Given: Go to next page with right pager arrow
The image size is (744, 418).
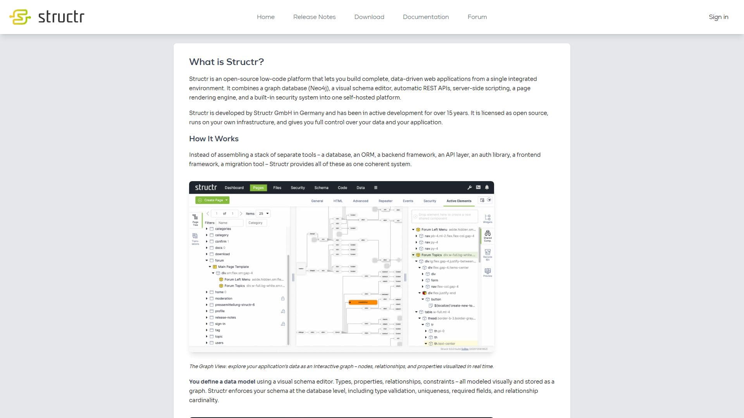Looking at the screenshot, I should point(241,214).
